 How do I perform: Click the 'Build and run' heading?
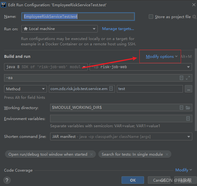click(x=17, y=57)
